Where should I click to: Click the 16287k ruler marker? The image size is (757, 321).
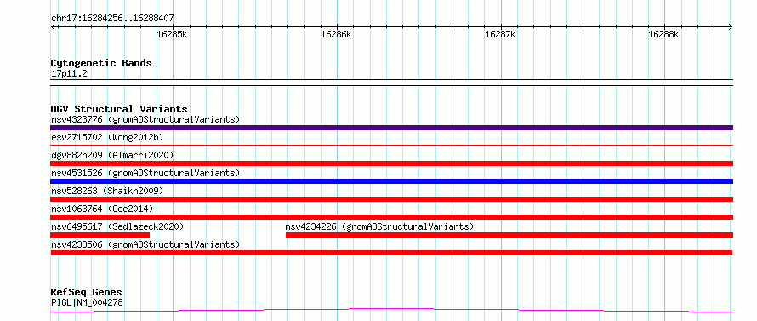500,34
